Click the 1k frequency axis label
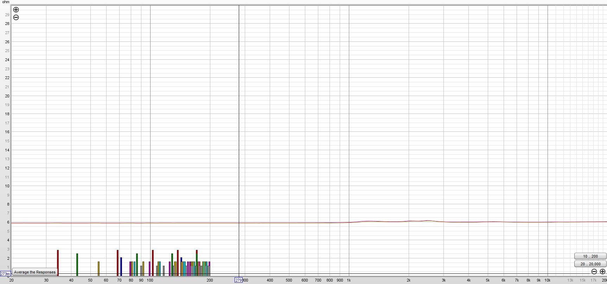This screenshot has height=284, width=607. coord(349,280)
